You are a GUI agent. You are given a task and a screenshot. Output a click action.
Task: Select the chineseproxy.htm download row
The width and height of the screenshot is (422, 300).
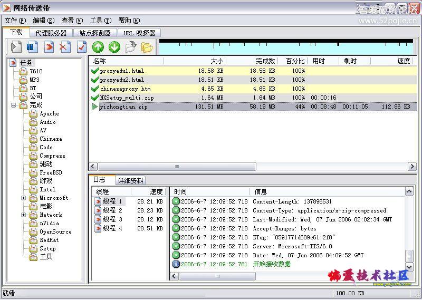tap(253, 89)
